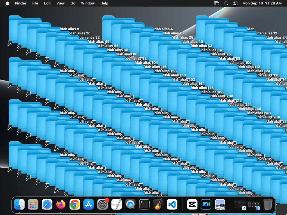Open Spotlight search in menu bar
287x215 pixels.
226,3
